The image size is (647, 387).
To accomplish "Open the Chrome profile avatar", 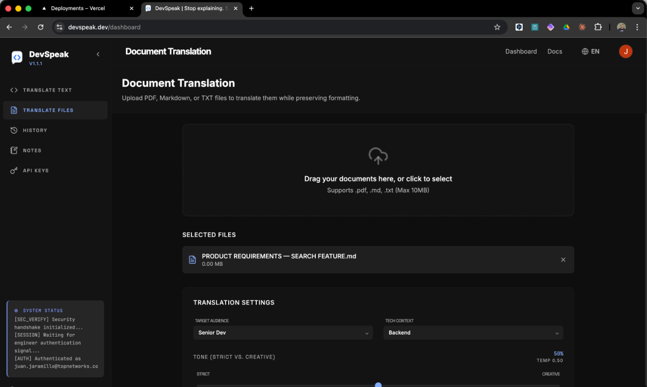I will [x=621, y=27].
